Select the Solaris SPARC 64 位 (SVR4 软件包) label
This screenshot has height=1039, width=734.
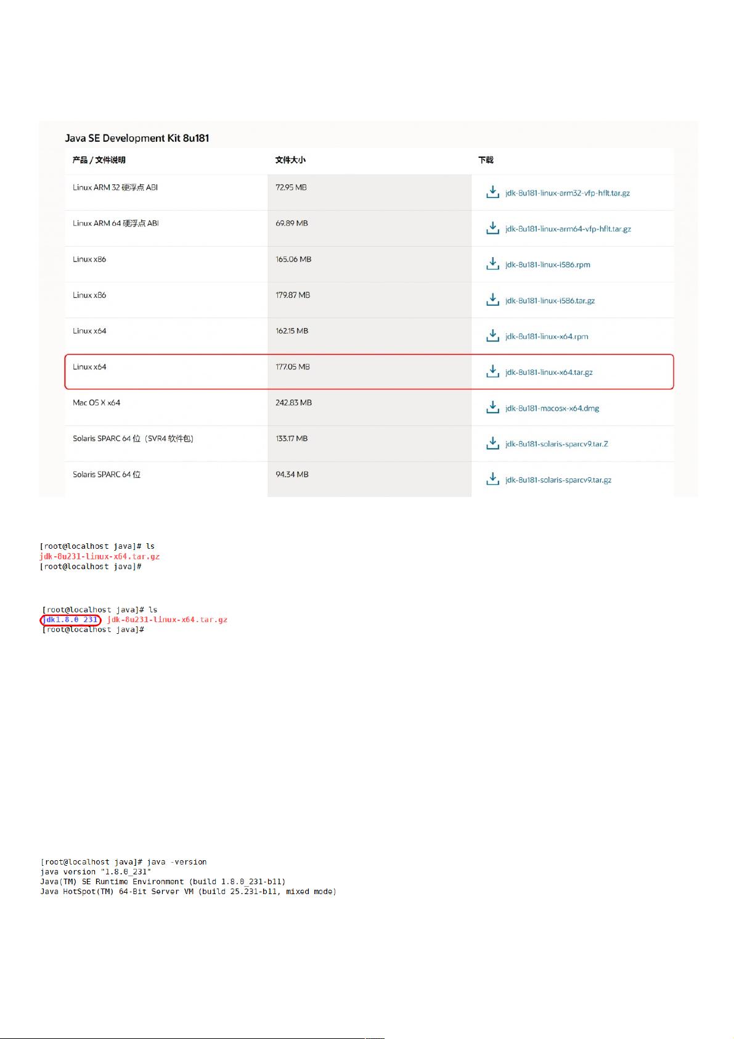point(133,438)
